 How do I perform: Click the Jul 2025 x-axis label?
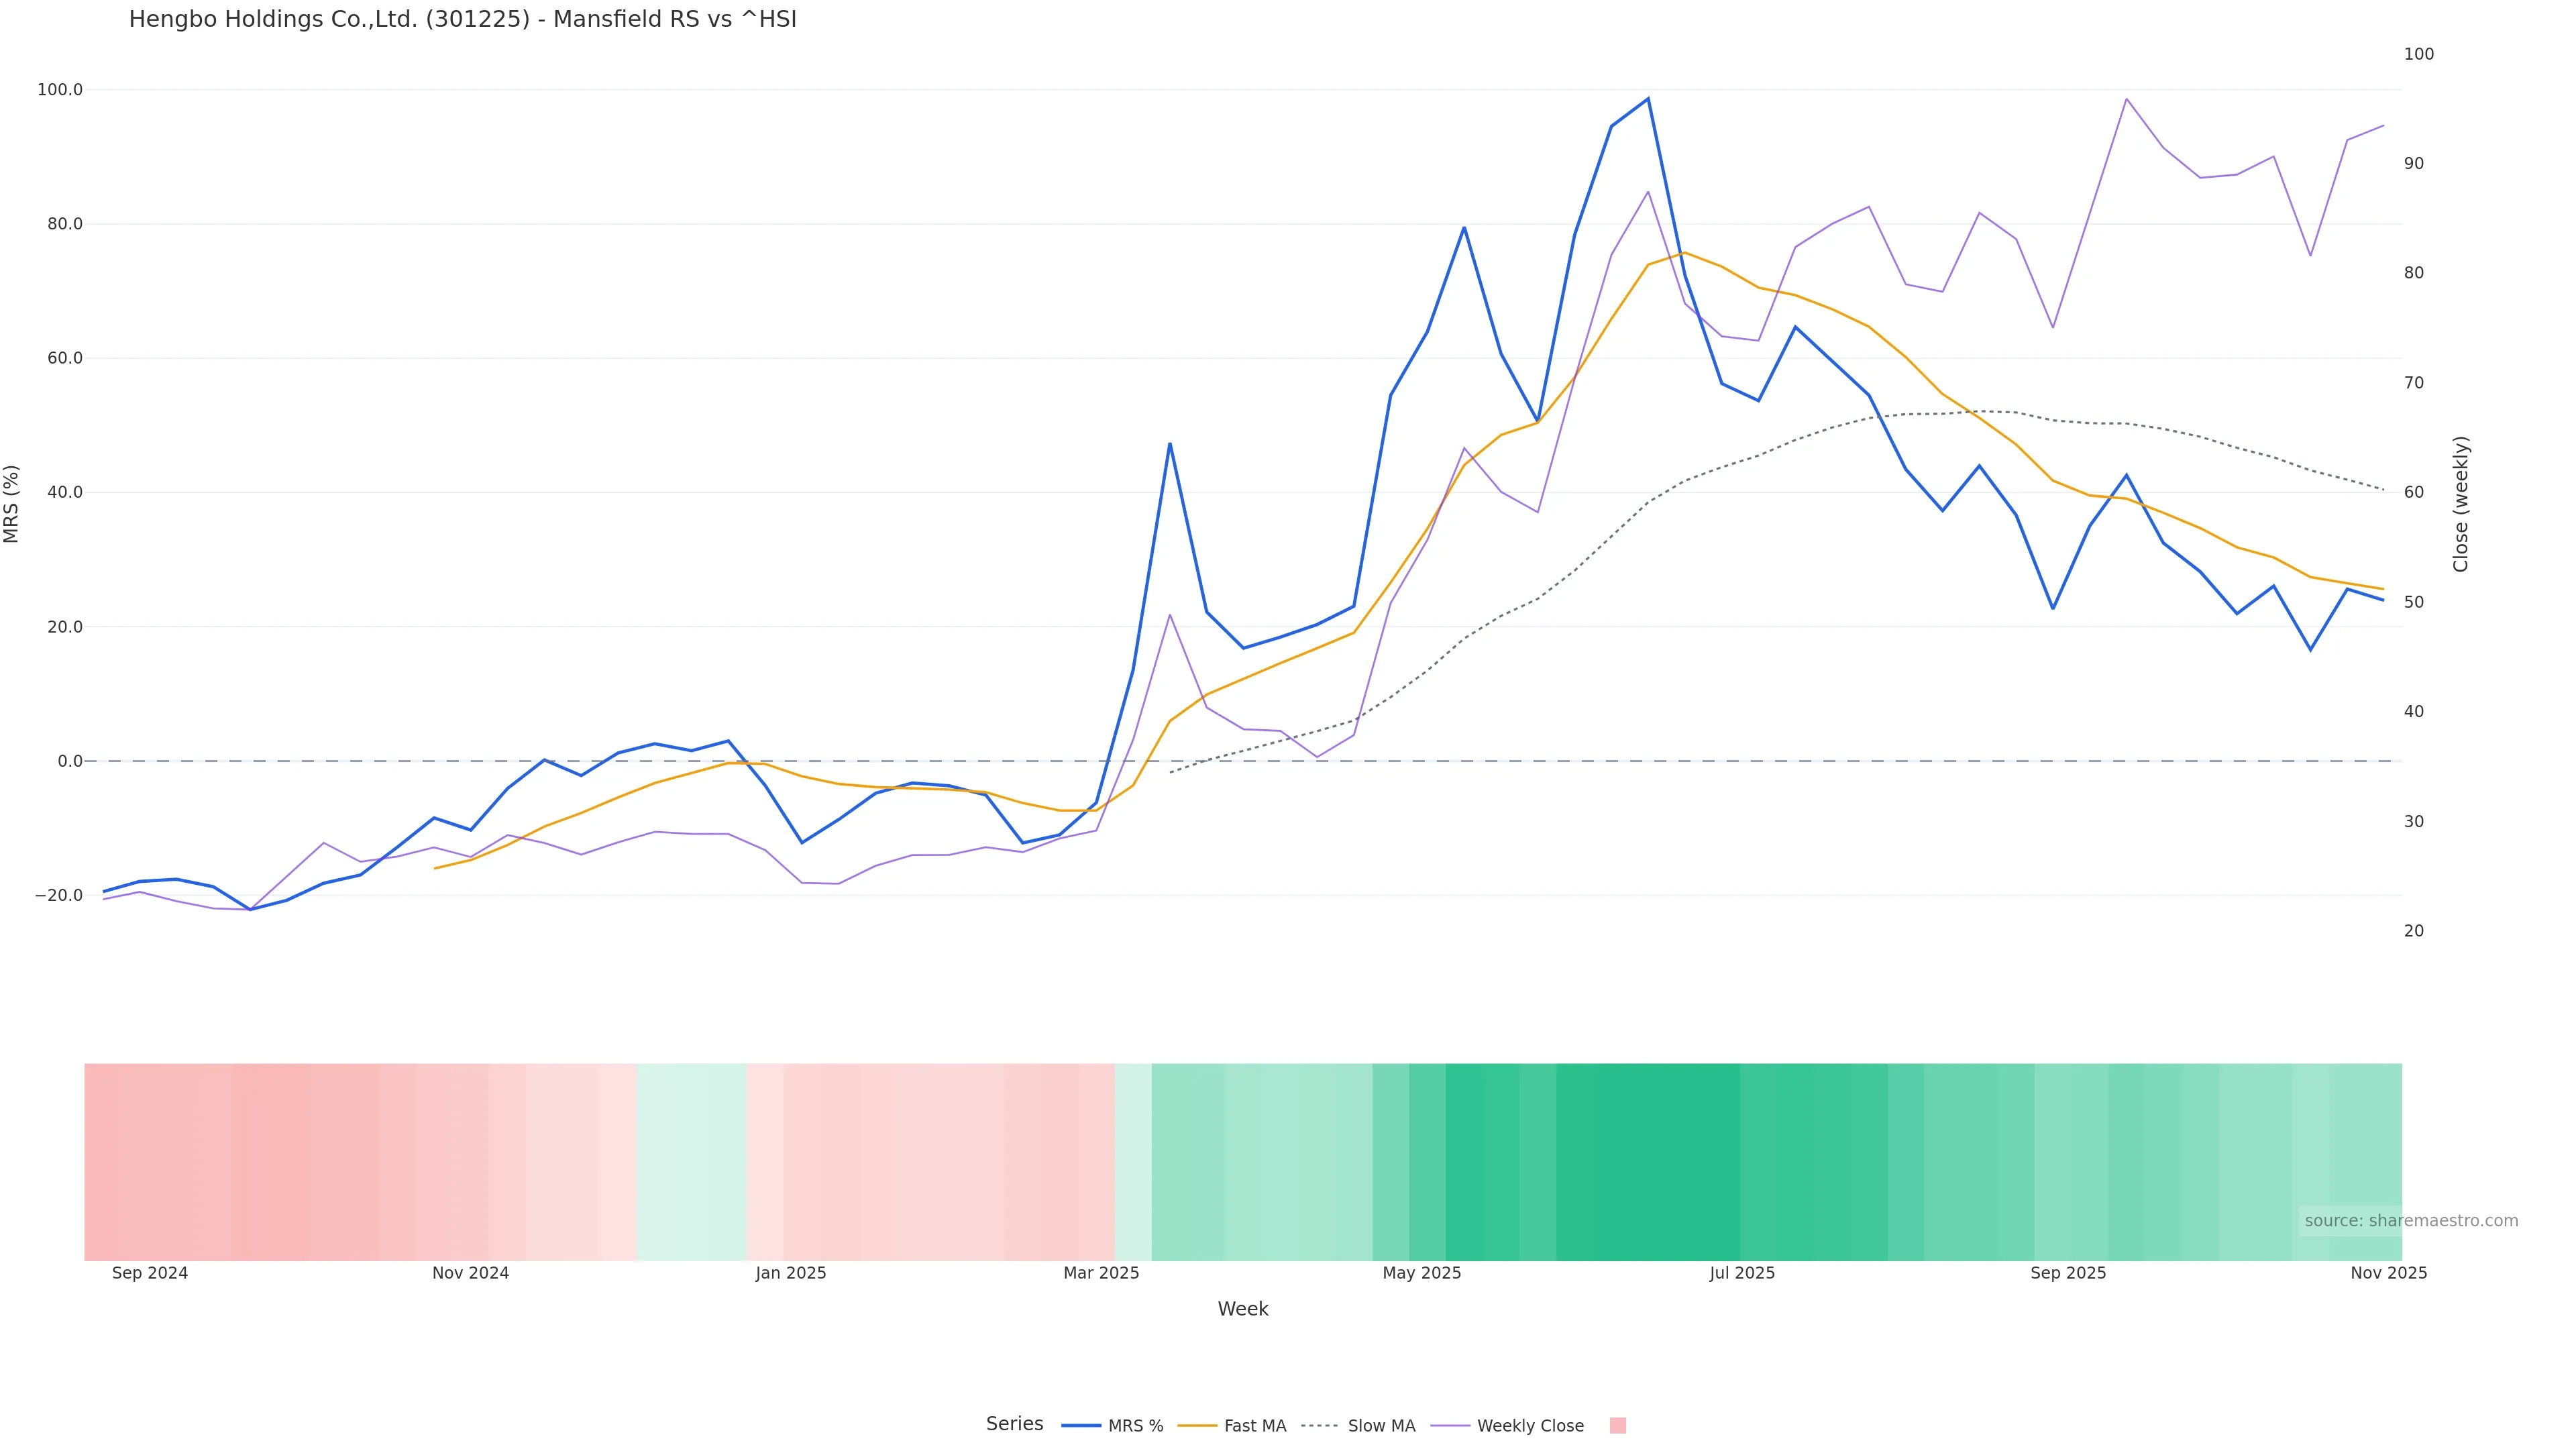click(1742, 1274)
